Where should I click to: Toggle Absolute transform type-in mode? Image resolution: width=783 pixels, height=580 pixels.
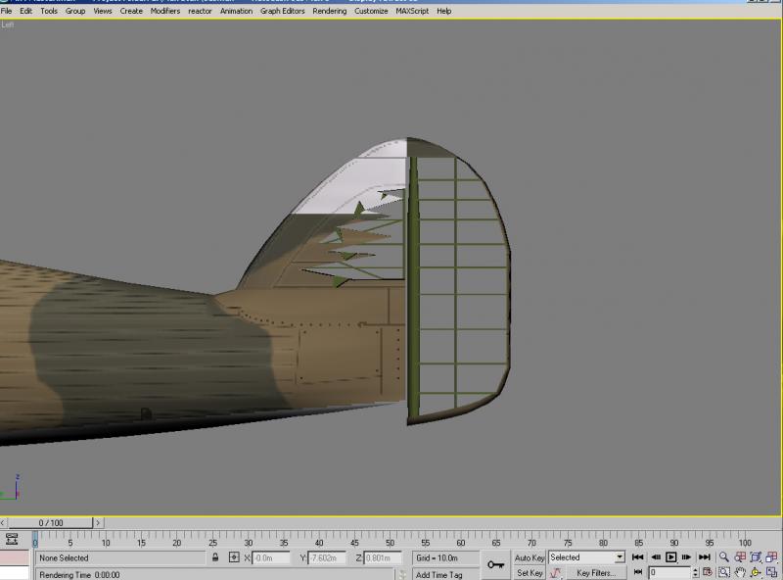[234, 557]
